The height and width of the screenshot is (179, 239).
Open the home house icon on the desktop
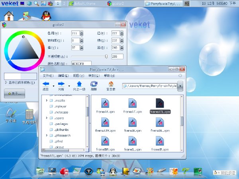point(9,16)
